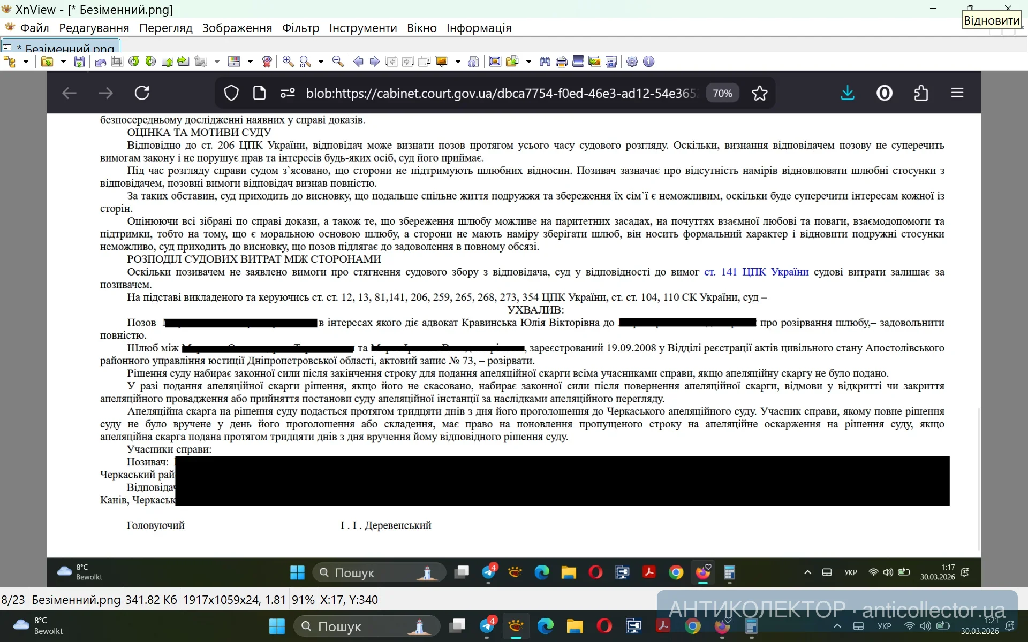Open the Інструменти menu
1028x642 pixels.
[x=362, y=28]
